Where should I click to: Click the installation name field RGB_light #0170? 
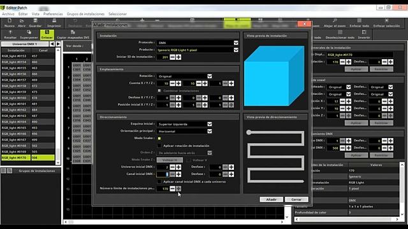click(360, 55)
